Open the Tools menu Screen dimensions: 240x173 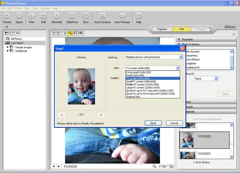(x=35, y=8)
